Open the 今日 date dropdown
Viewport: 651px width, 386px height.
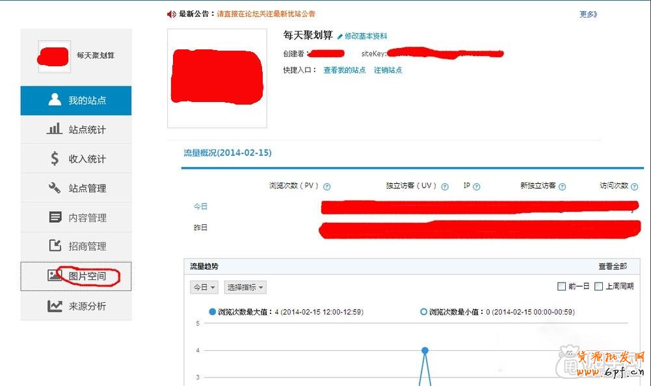(204, 287)
